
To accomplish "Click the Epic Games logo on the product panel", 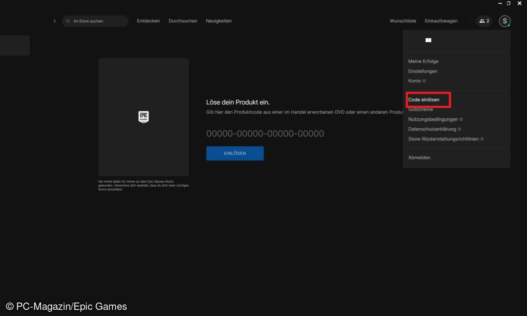I will [x=143, y=117].
